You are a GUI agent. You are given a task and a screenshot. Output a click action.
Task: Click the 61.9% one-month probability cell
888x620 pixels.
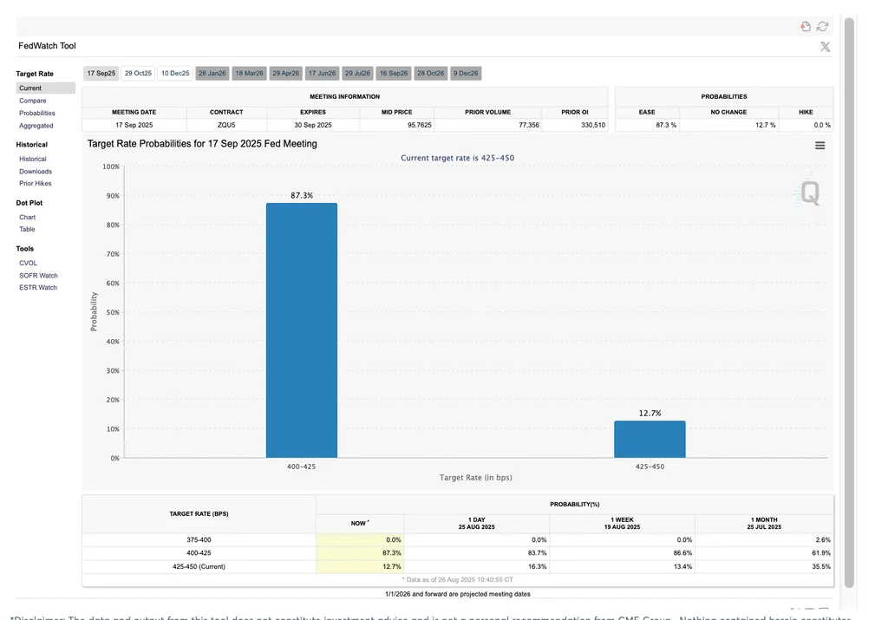(x=764, y=553)
